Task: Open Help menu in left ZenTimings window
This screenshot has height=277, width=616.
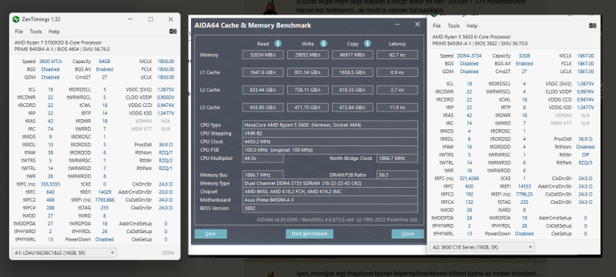Action: point(54,32)
